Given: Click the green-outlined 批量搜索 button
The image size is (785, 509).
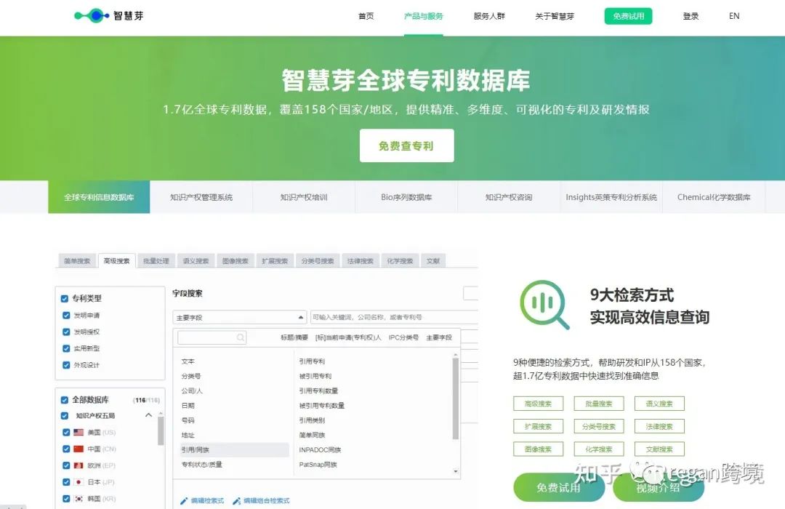Looking at the screenshot, I should [x=599, y=404].
